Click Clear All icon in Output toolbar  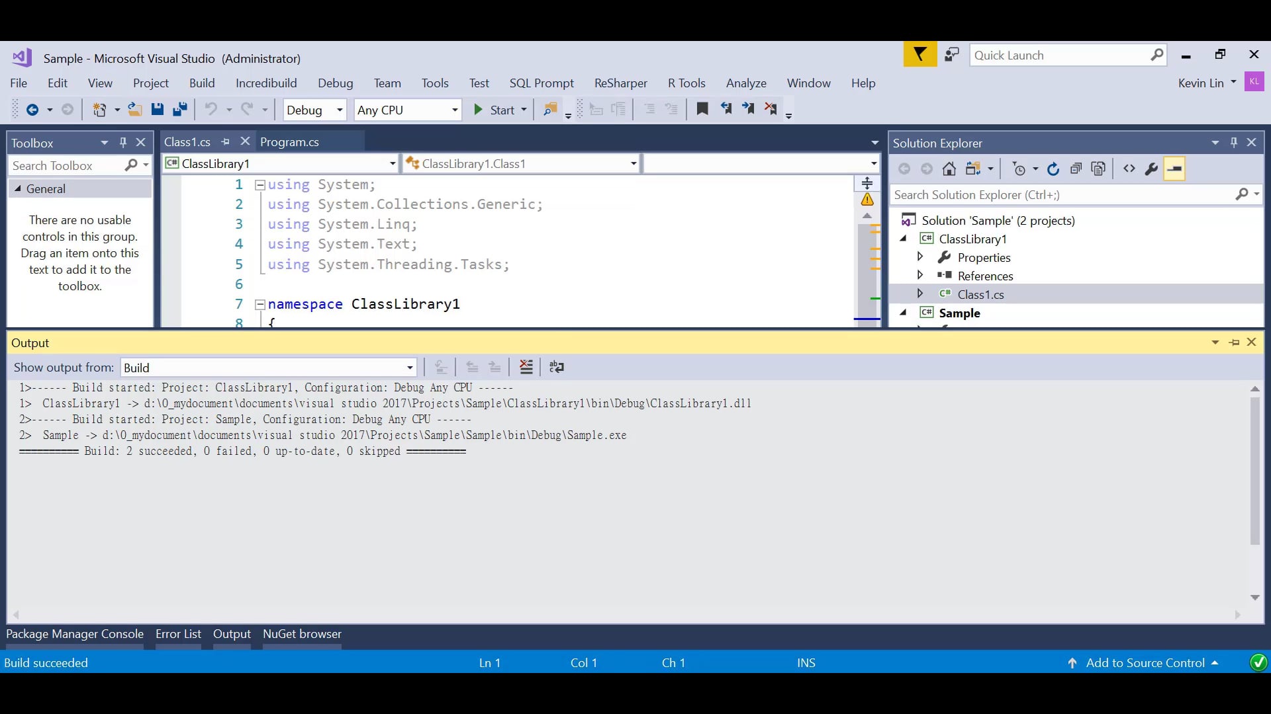click(526, 367)
